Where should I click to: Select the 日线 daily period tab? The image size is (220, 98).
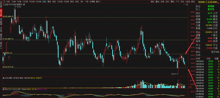pyautogui.click(x=44, y=2)
